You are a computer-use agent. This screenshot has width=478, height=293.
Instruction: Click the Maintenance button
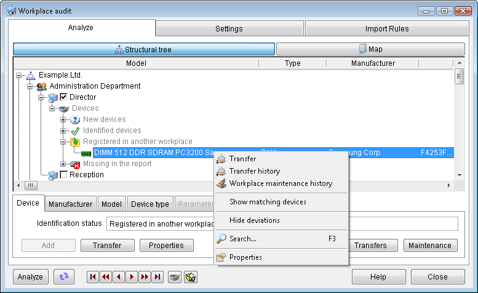[x=430, y=246]
